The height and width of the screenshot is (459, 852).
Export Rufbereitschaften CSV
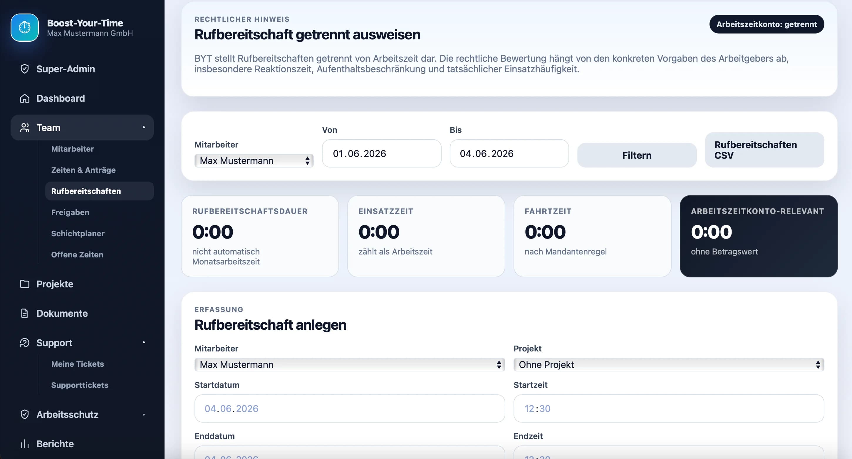[764, 150]
